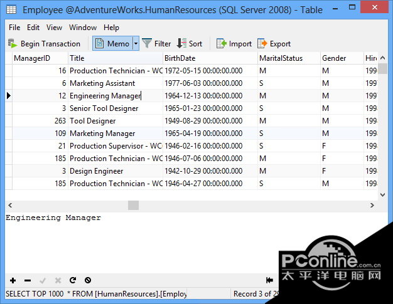This screenshot has height=304, width=393.
Task: Click the BirthDate column header
Action: (x=210, y=58)
